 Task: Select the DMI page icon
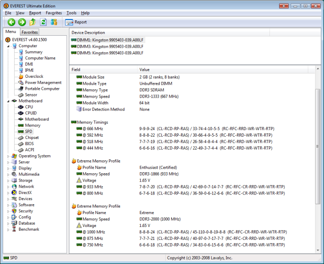tap(21, 64)
